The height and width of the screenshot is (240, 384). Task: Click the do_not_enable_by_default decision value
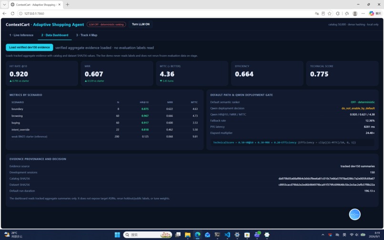coord(358,108)
